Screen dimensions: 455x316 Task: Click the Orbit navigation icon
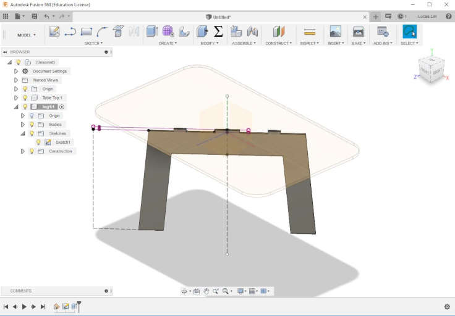click(x=184, y=291)
